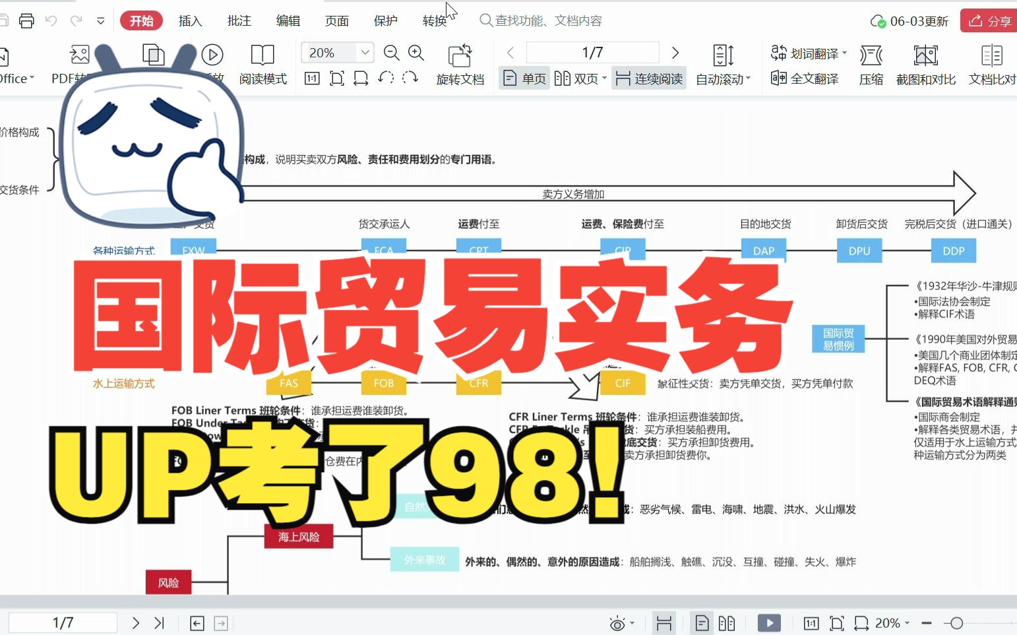This screenshot has width=1017, height=635.
Task: Select double page view in status bar
Action: point(727,623)
